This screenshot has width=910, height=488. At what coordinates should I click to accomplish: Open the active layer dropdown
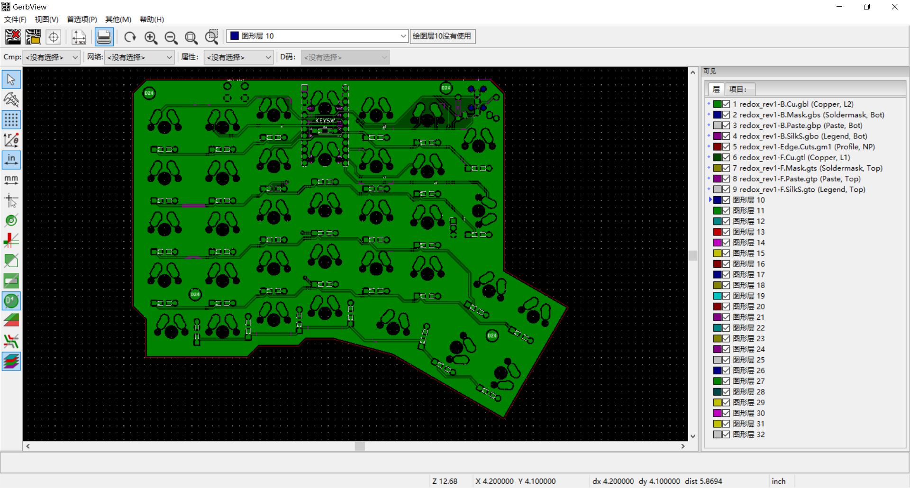(x=402, y=36)
